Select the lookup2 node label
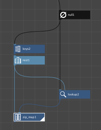Screen dimensions: 101x130 tap(73, 94)
